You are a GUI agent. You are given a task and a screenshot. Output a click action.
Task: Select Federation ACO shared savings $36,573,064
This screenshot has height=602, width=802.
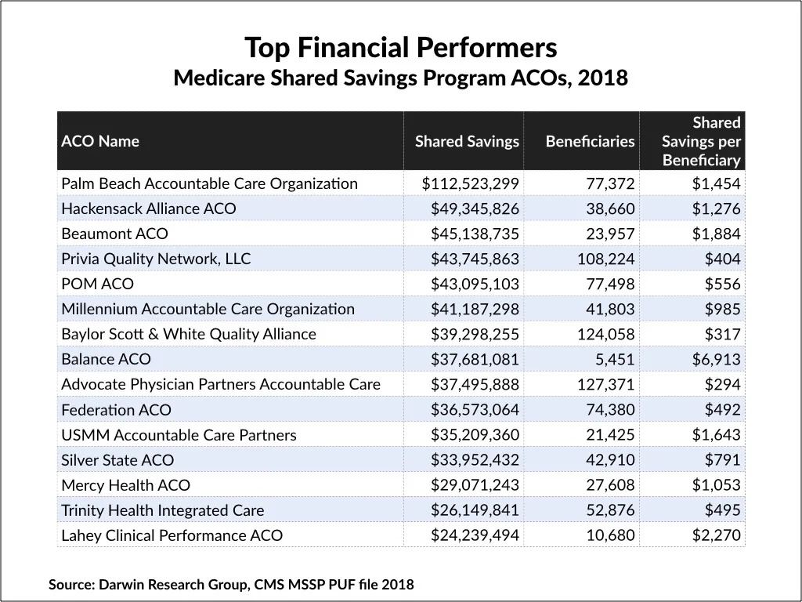[475, 409]
